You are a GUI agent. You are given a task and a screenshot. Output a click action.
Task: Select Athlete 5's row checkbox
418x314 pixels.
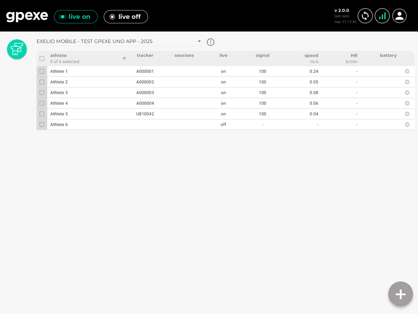42,114
